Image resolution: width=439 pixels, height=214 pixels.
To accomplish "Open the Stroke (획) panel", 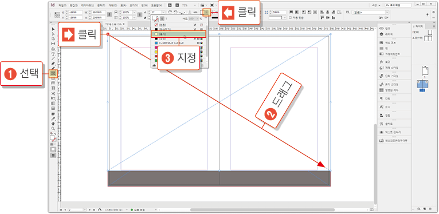I will 383,48.
